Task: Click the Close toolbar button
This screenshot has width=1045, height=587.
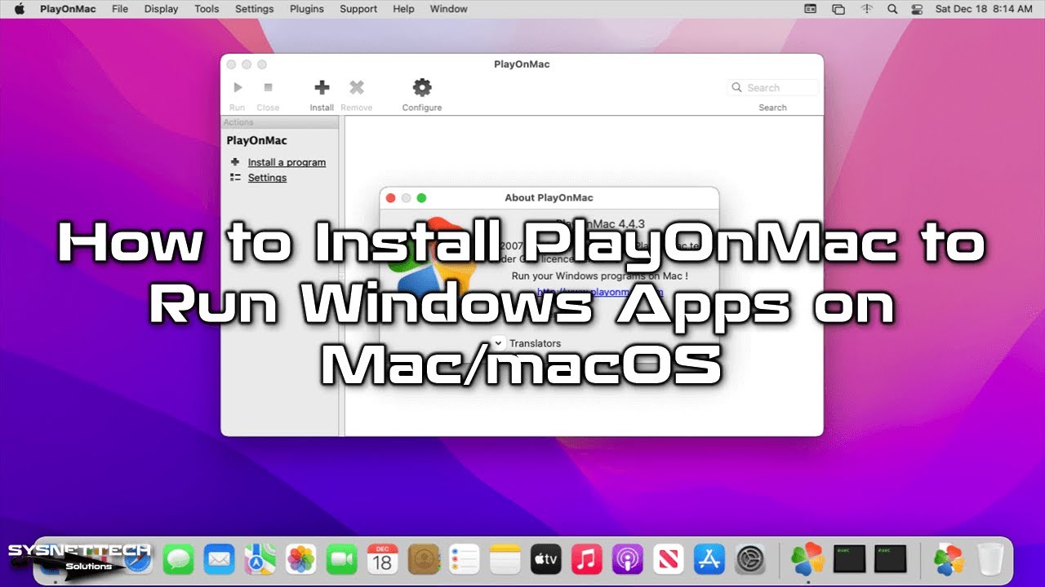Action: click(268, 95)
